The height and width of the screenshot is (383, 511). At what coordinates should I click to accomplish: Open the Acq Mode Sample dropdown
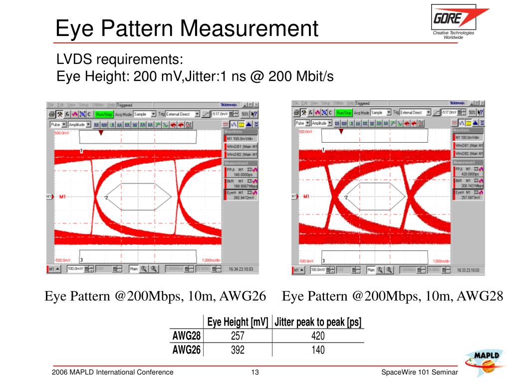coord(153,114)
